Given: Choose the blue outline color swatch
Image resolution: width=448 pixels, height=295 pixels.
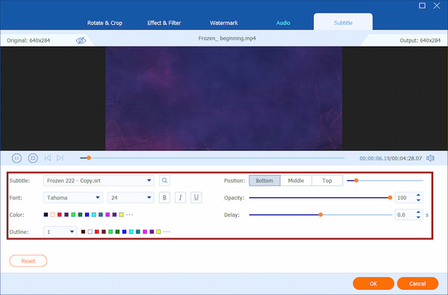Looking at the screenshot, I should click(x=124, y=232).
